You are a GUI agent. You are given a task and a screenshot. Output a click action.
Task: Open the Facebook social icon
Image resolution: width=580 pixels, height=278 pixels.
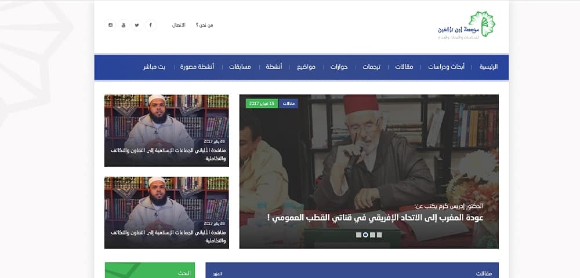coord(151,25)
